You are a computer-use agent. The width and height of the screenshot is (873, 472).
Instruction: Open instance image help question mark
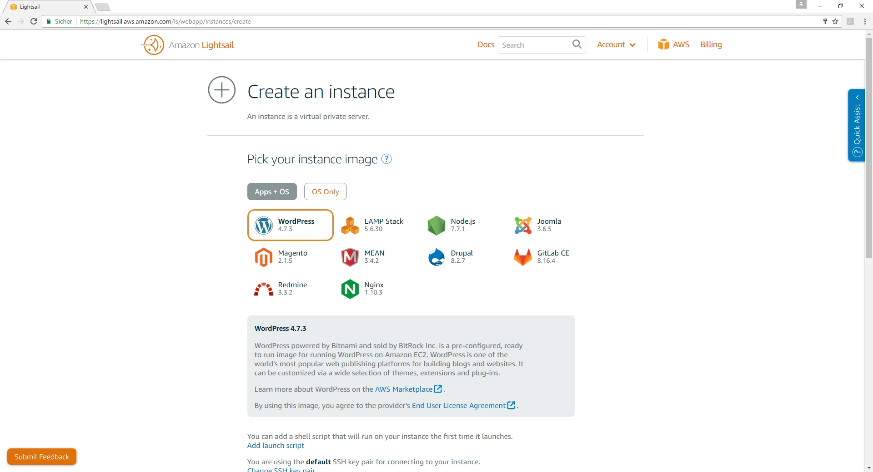[x=386, y=159]
